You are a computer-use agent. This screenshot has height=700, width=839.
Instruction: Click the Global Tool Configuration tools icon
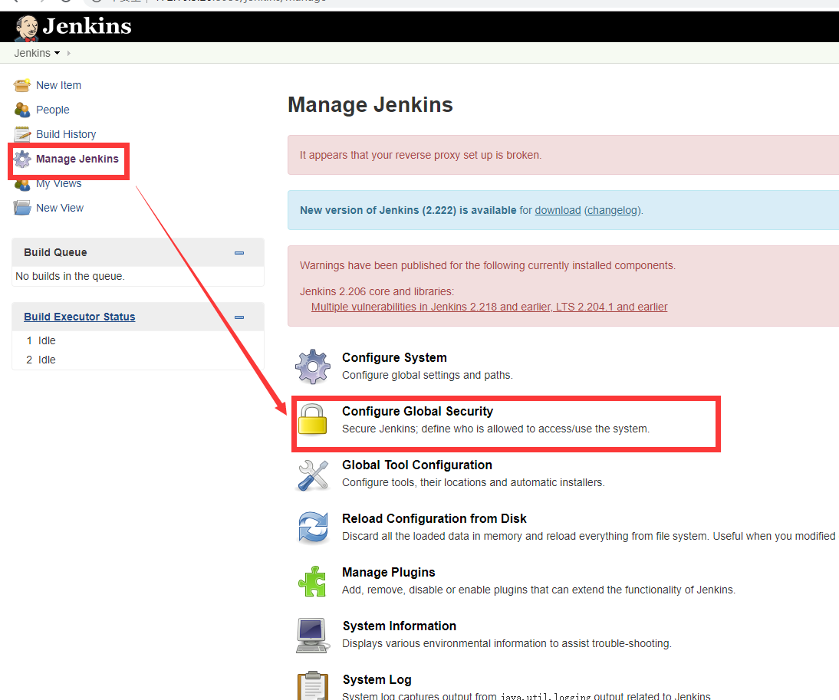312,475
